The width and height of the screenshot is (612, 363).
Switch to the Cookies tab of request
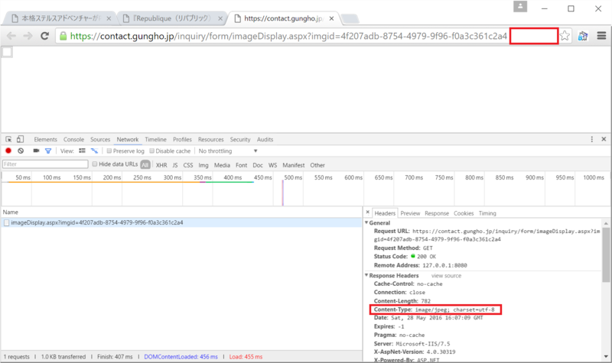tap(464, 213)
